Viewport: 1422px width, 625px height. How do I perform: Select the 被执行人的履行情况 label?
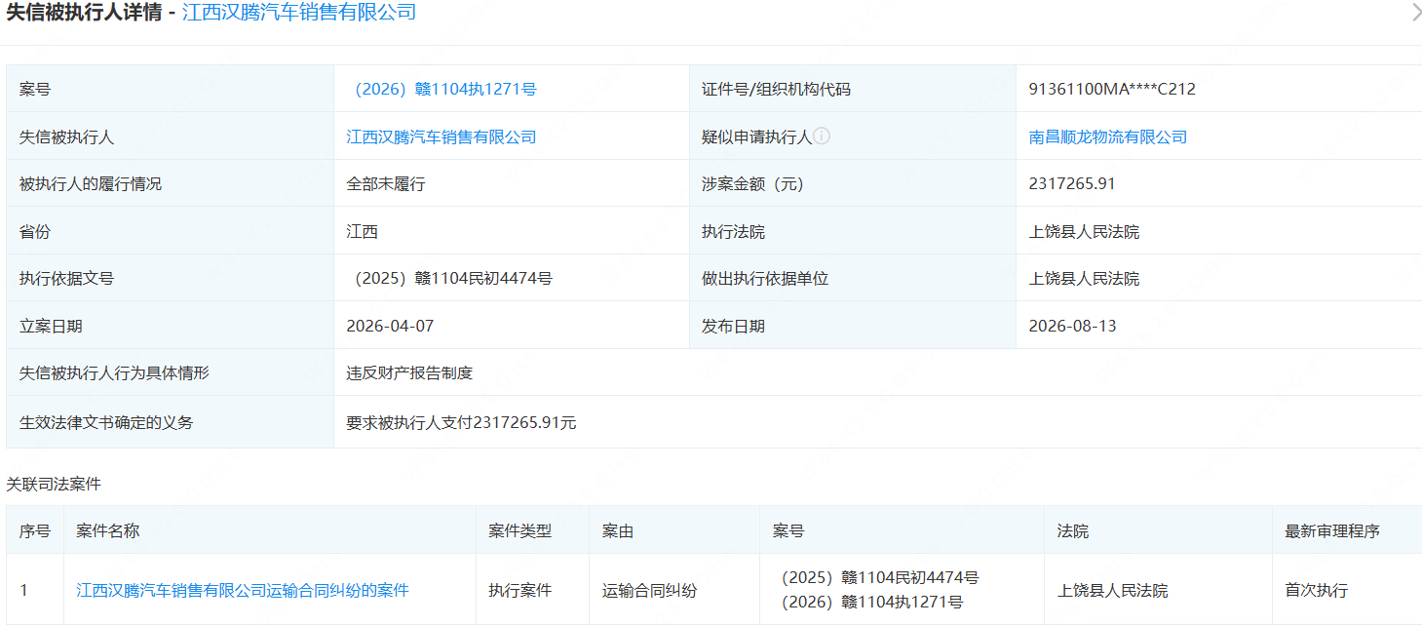[91, 183]
